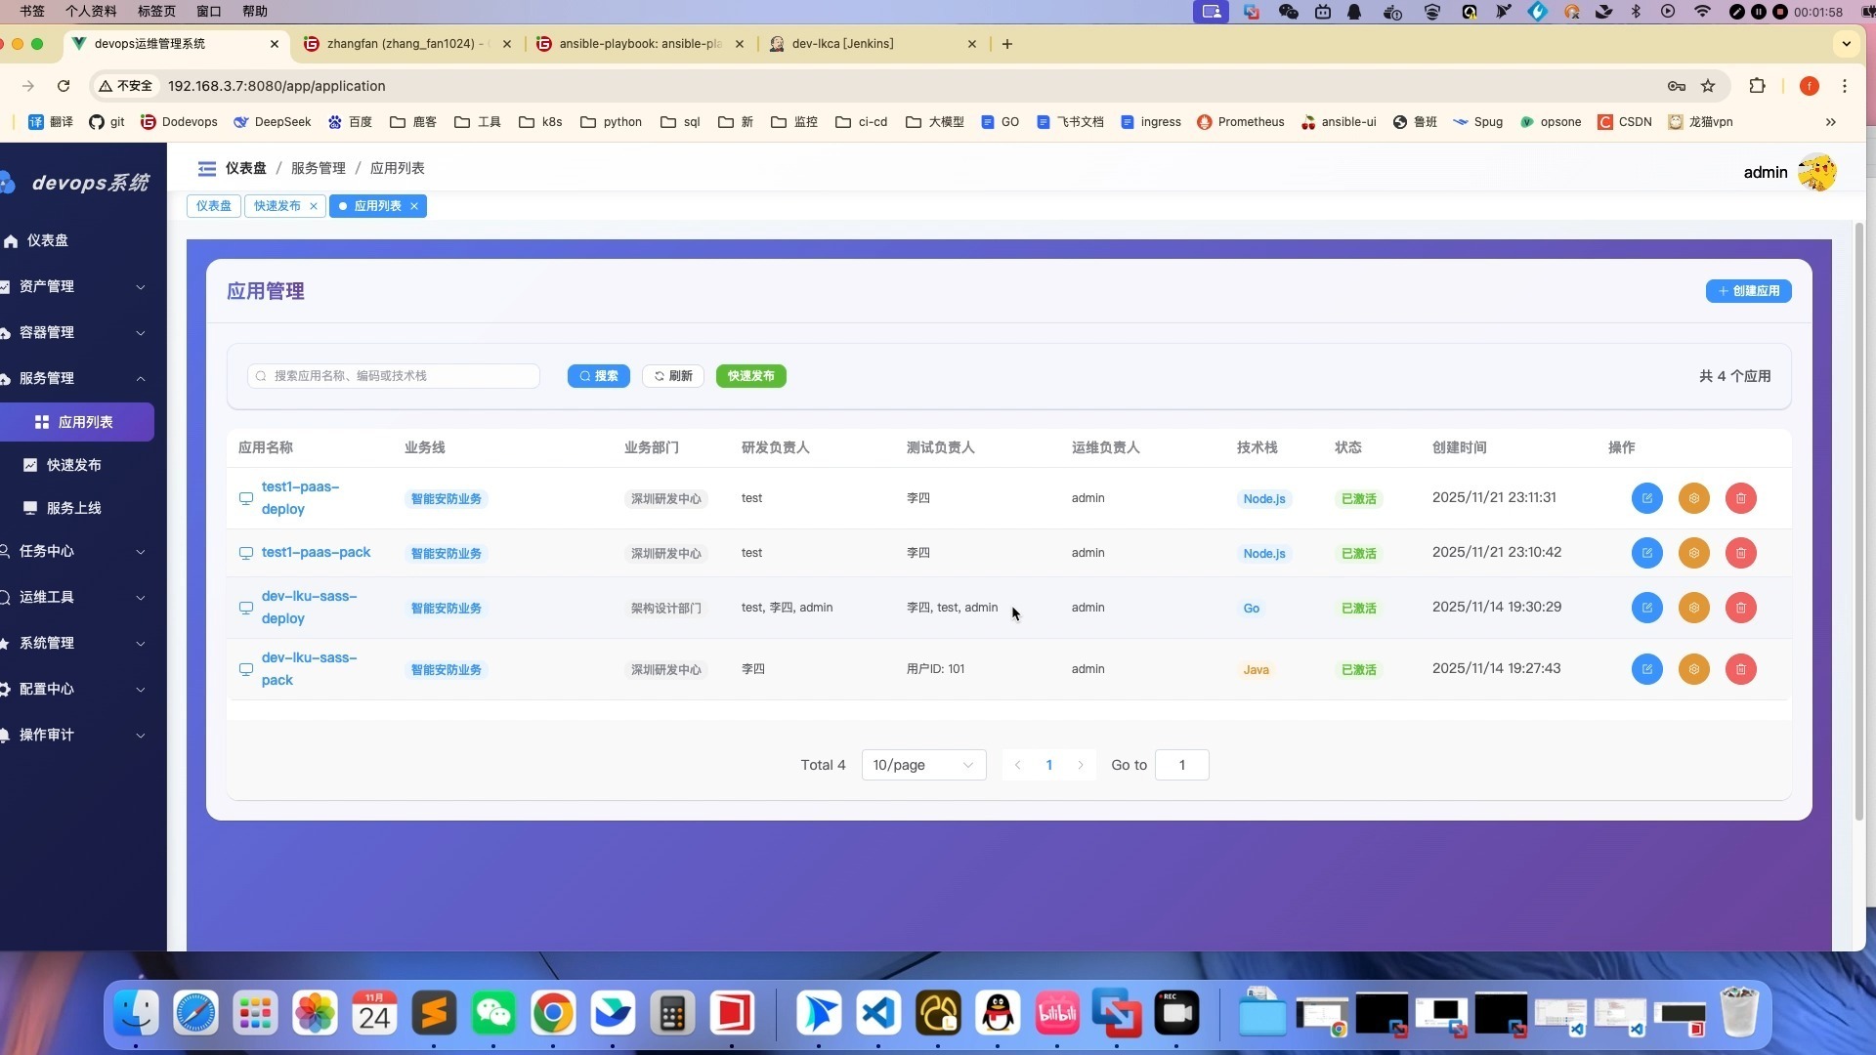Open the 帮助 menu in macOS menu bar
This screenshot has height=1055, width=1876.
click(x=254, y=11)
